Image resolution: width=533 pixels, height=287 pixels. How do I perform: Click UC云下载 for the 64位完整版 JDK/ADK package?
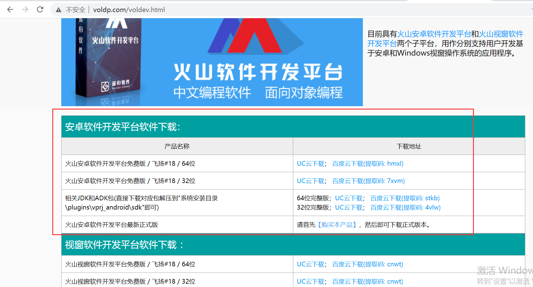pyautogui.click(x=349, y=198)
